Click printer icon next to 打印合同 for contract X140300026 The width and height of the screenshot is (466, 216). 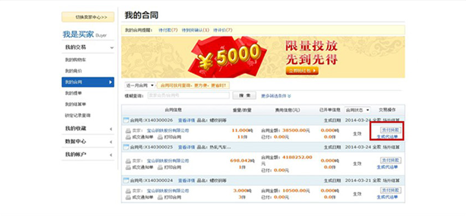[160, 137]
